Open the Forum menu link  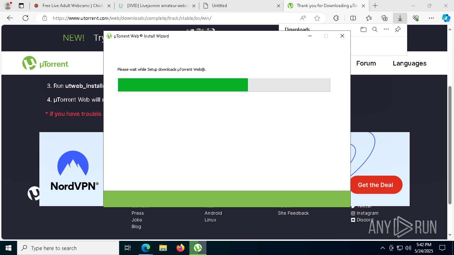pyautogui.click(x=366, y=63)
